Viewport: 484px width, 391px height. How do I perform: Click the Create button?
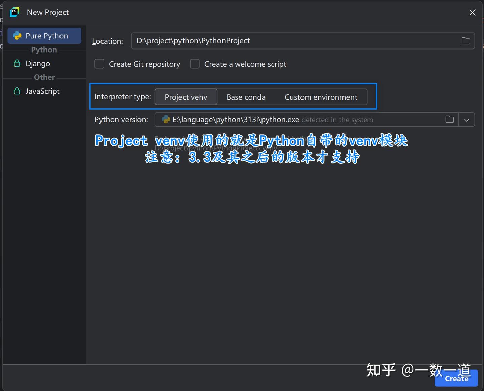[456, 378]
